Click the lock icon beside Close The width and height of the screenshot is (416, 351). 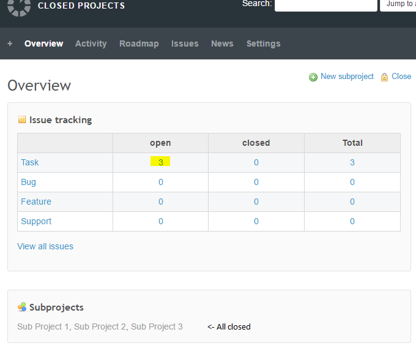click(384, 77)
